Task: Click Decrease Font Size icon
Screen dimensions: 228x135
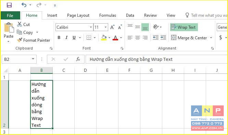Action: click(120, 27)
